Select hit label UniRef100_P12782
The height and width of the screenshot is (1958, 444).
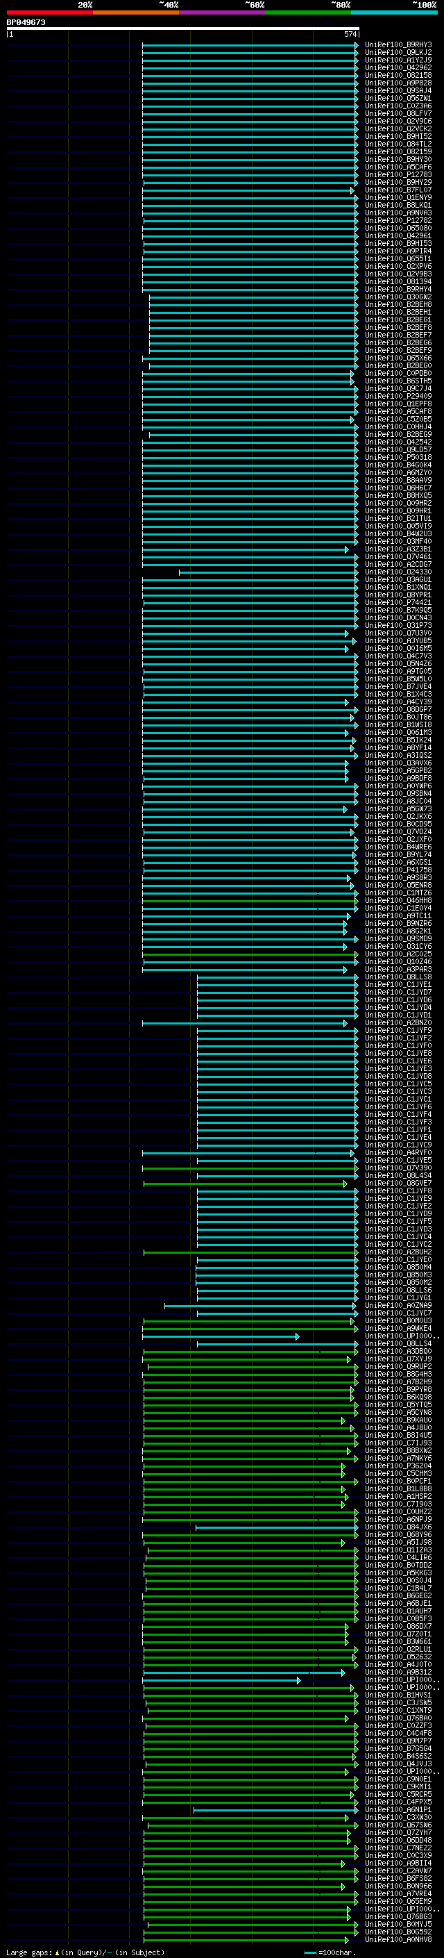click(x=398, y=220)
